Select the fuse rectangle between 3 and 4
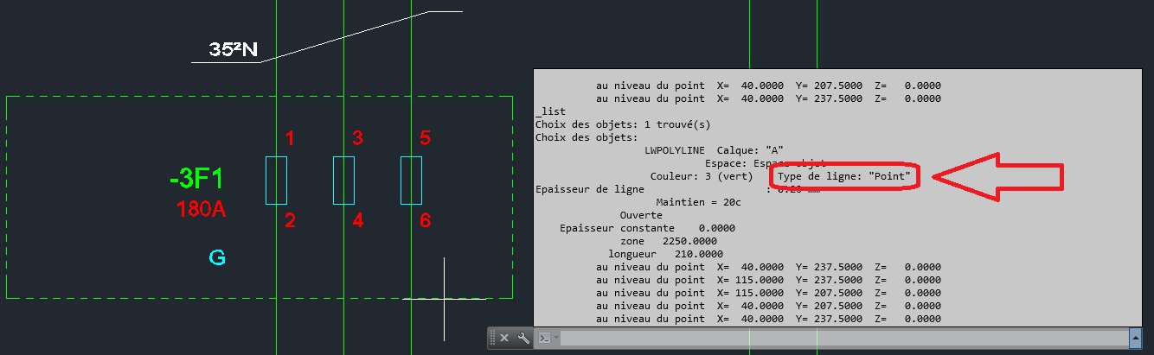The image size is (1154, 355). pyautogui.click(x=343, y=181)
